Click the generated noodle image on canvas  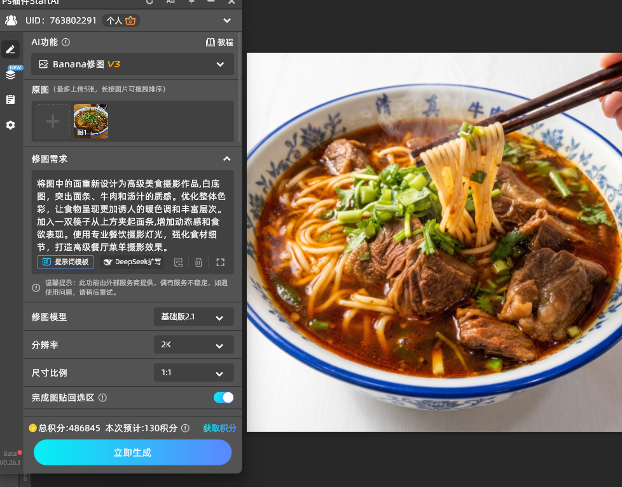pyautogui.click(x=434, y=242)
